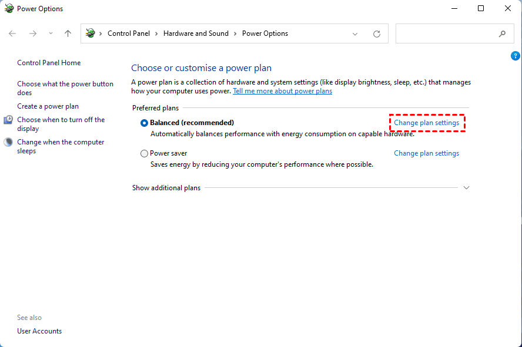Image resolution: width=522 pixels, height=347 pixels.
Task: Go to Hardware and Sound breadcrumb
Action: click(196, 33)
